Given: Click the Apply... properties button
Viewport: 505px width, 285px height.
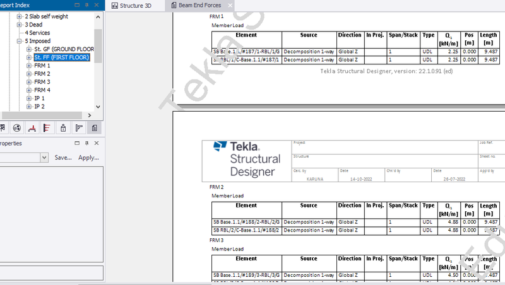Looking at the screenshot, I should pyautogui.click(x=88, y=158).
